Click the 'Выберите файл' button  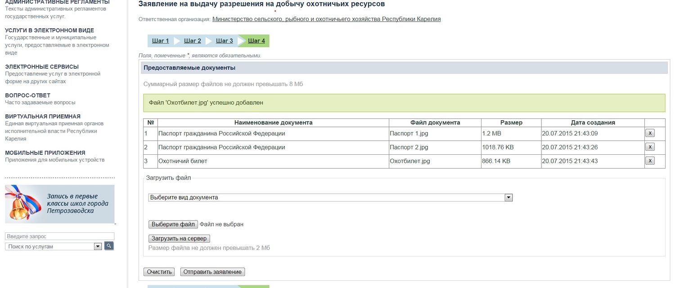point(173,224)
